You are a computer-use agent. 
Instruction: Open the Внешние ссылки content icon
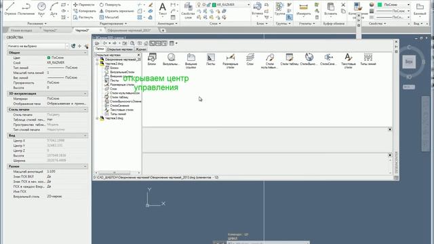coord(191,60)
